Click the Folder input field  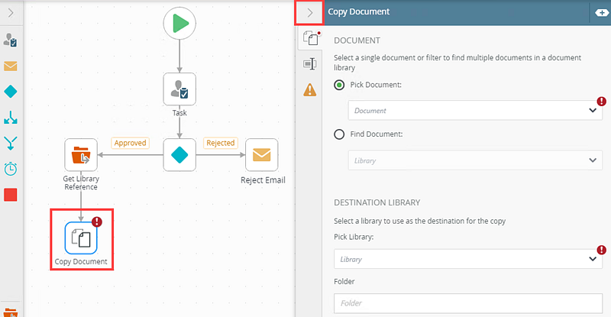(x=467, y=303)
